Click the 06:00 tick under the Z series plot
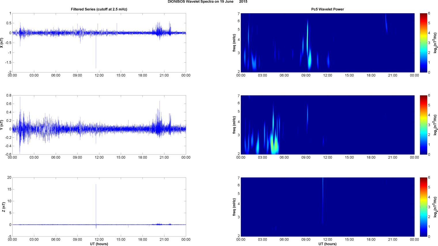The image size is (438, 246). [56, 240]
